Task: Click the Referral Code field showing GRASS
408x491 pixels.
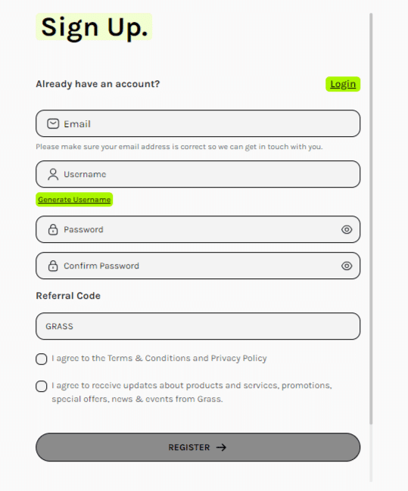Action: [x=198, y=326]
